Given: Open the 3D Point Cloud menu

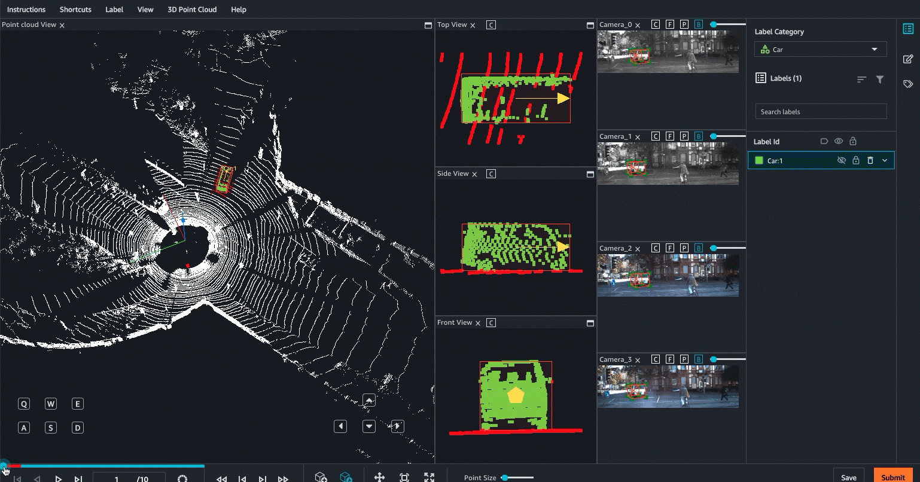Looking at the screenshot, I should pyautogui.click(x=192, y=10).
